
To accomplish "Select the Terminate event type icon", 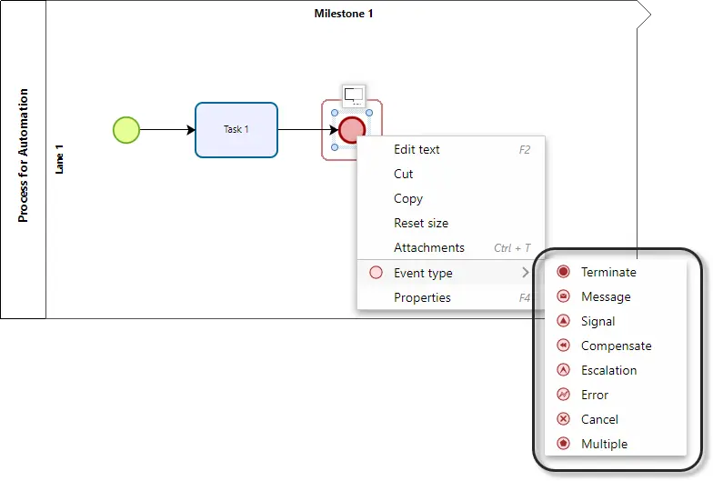I will [563, 272].
